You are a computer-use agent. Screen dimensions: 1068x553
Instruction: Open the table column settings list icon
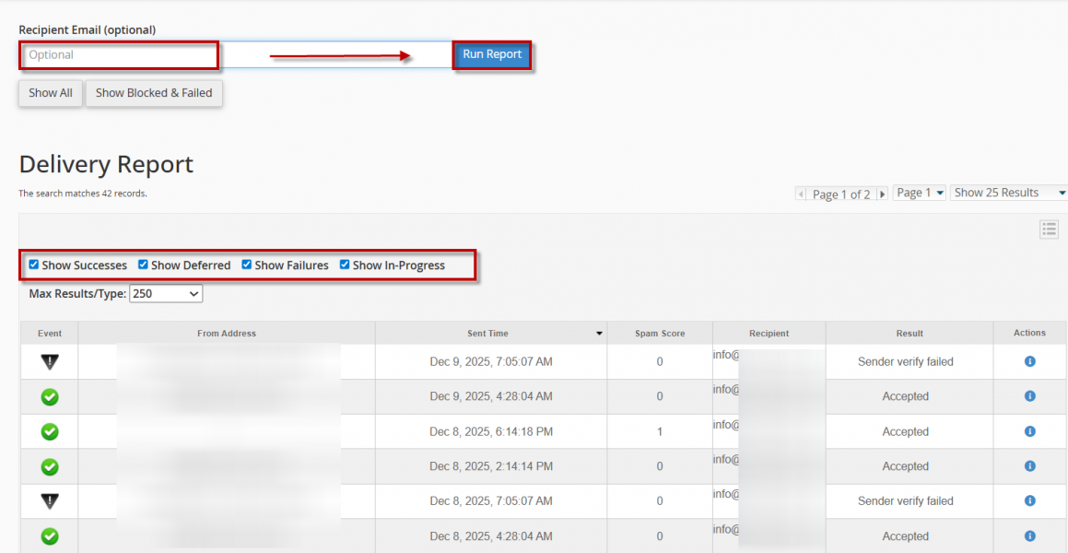(1049, 229)
